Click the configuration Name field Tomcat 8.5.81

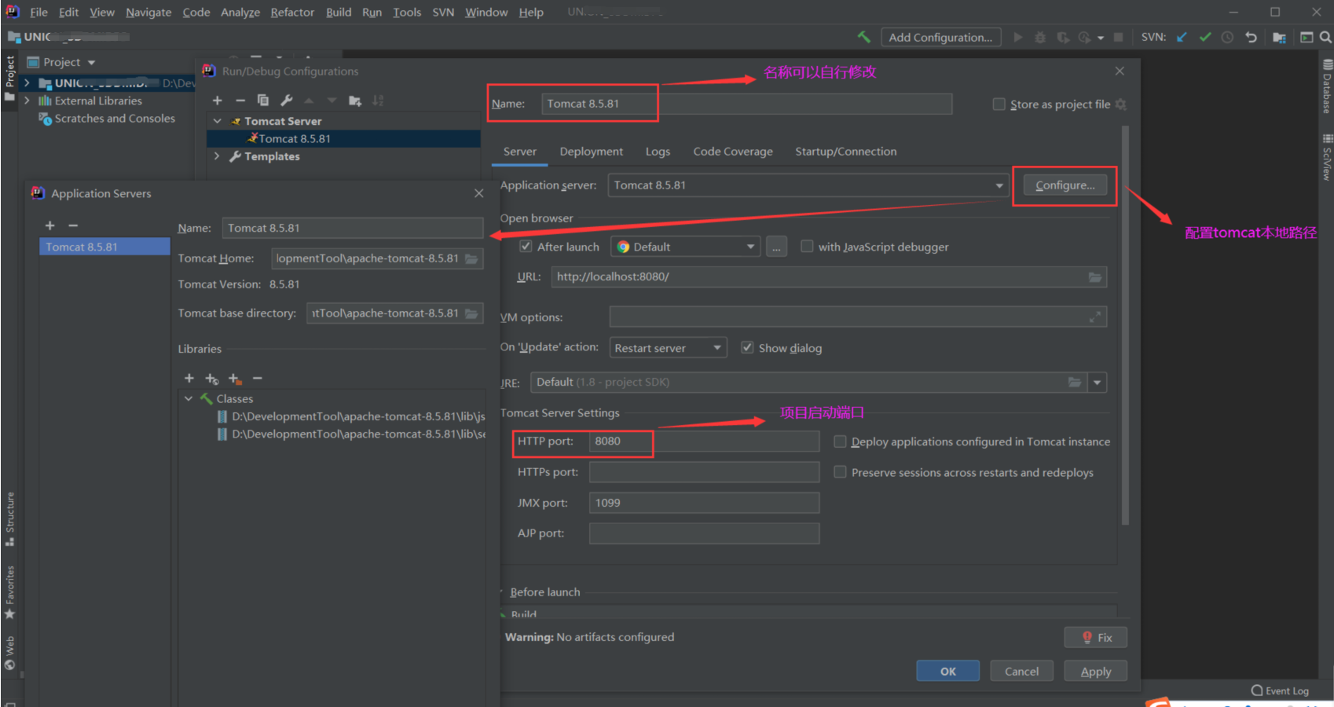pyautogui.click(x=746, y=104)
